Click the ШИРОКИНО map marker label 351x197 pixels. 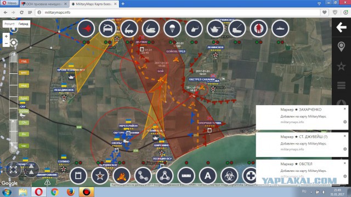pos(162,145)
